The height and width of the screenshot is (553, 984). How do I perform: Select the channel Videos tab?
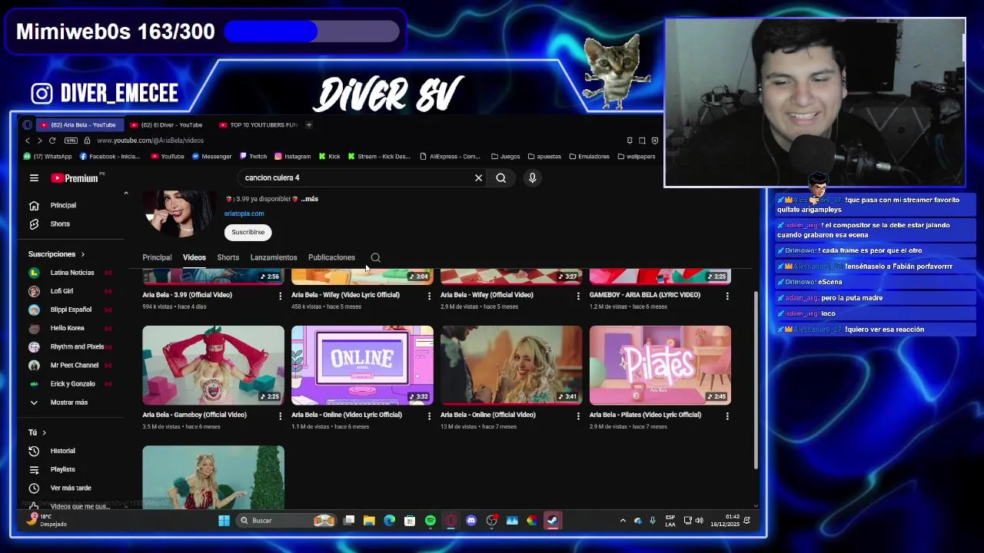click(194, 258)
